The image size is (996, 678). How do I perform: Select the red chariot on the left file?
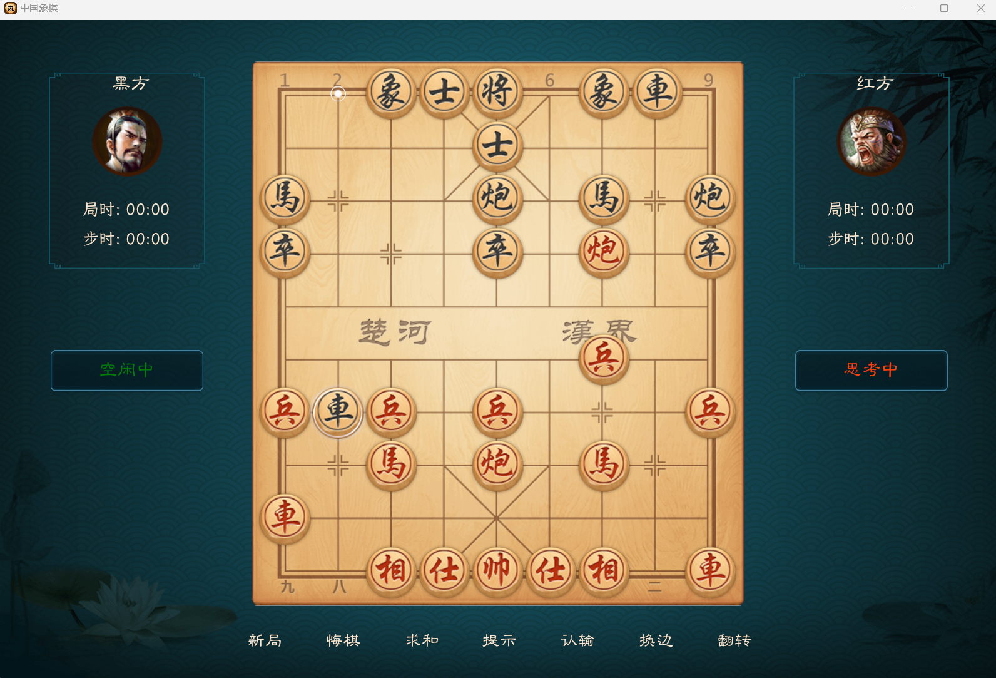pyautogui.click(x=285, y=517)
